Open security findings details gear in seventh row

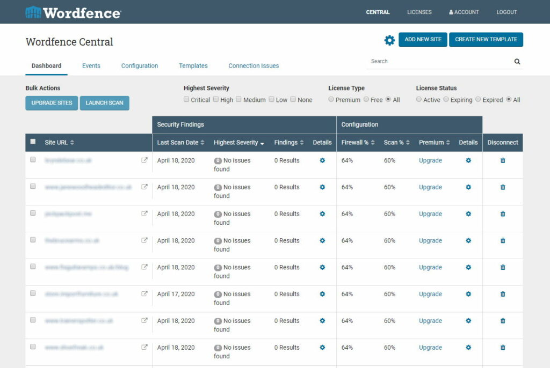(x=322, y=321)
